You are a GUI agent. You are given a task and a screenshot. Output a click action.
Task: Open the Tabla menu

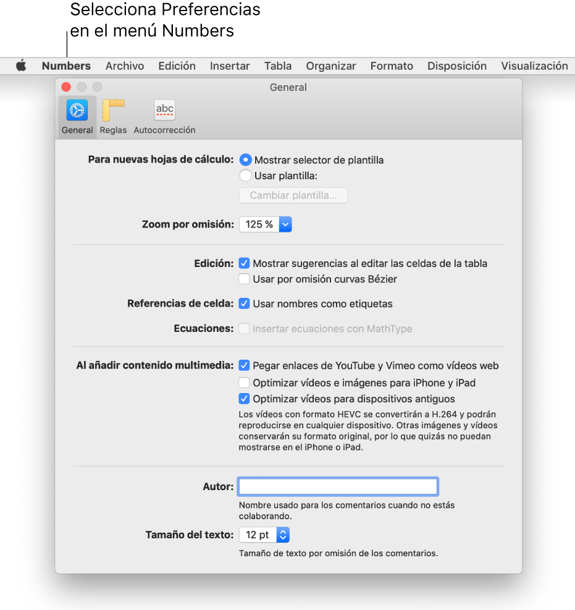click(x=278, y=66)
